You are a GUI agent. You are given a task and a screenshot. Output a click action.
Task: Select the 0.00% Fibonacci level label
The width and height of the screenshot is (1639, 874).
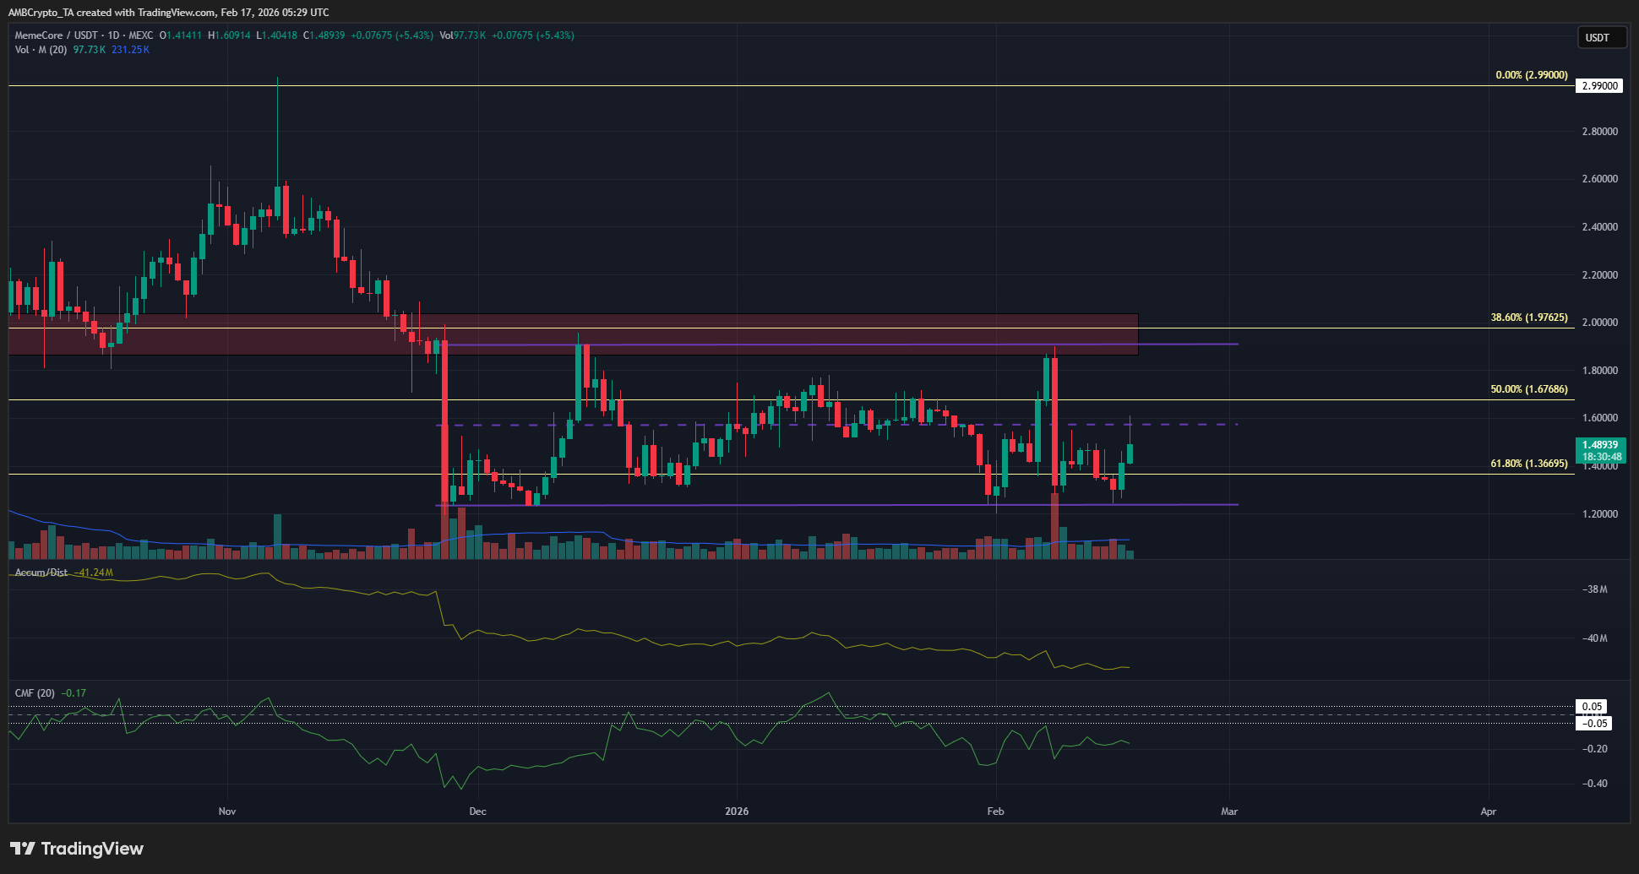pyautogui.click(x=1531, y=75)
